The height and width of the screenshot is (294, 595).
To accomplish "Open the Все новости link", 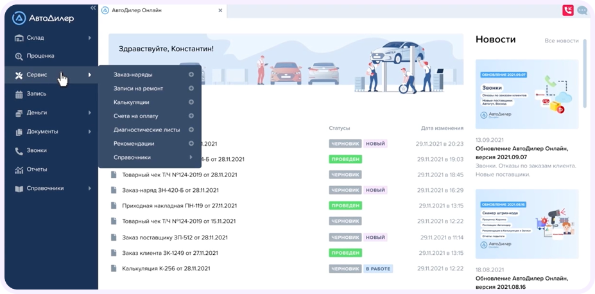I will 562,40.
